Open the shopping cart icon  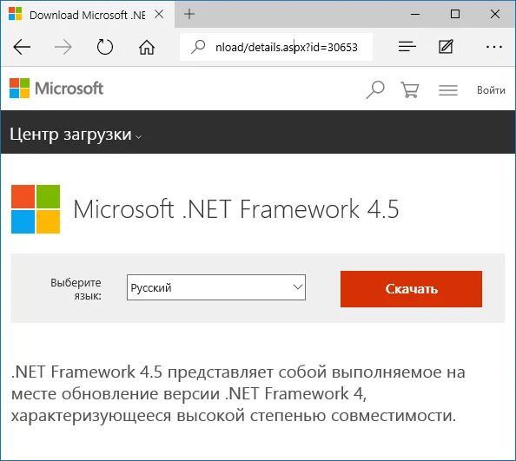pyautogui.click(x=410, y=89)
